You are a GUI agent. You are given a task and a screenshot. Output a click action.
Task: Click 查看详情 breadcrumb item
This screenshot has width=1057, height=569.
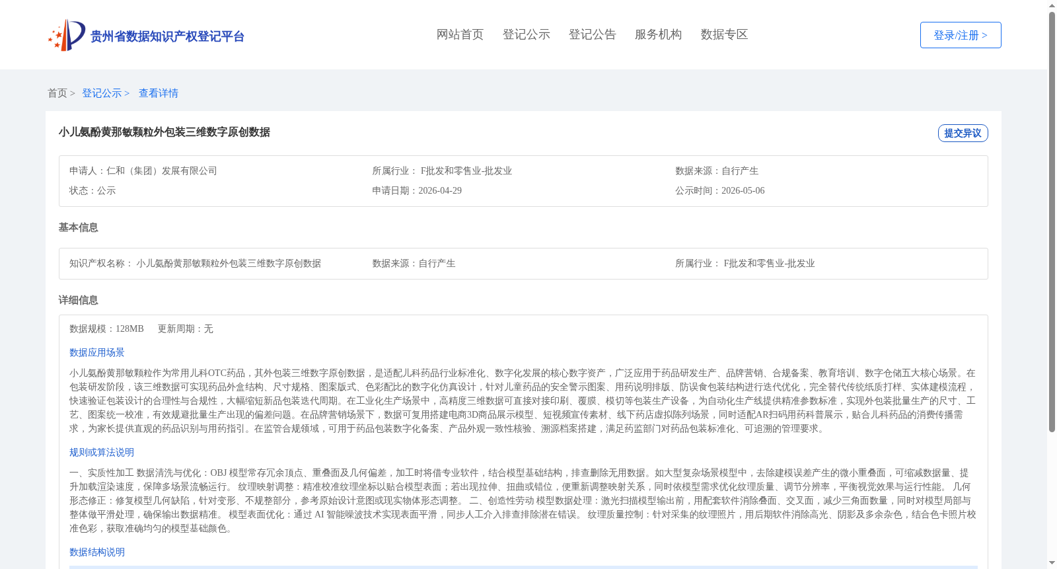pyautogui.click(x=159, y=93)
